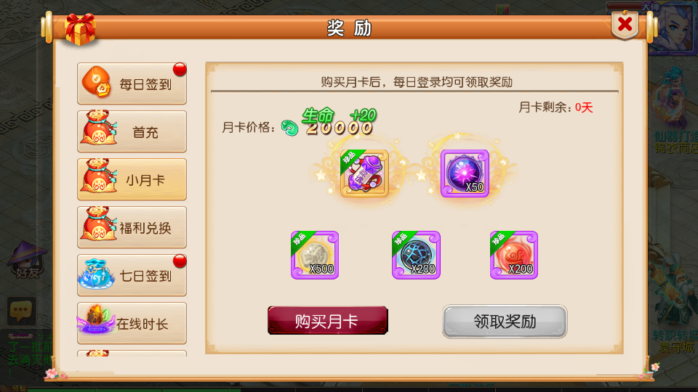This screenshot has width=698, height=392.
Task: Open the 每日签到 daily sign-in tab
Action: coord(132,83)
